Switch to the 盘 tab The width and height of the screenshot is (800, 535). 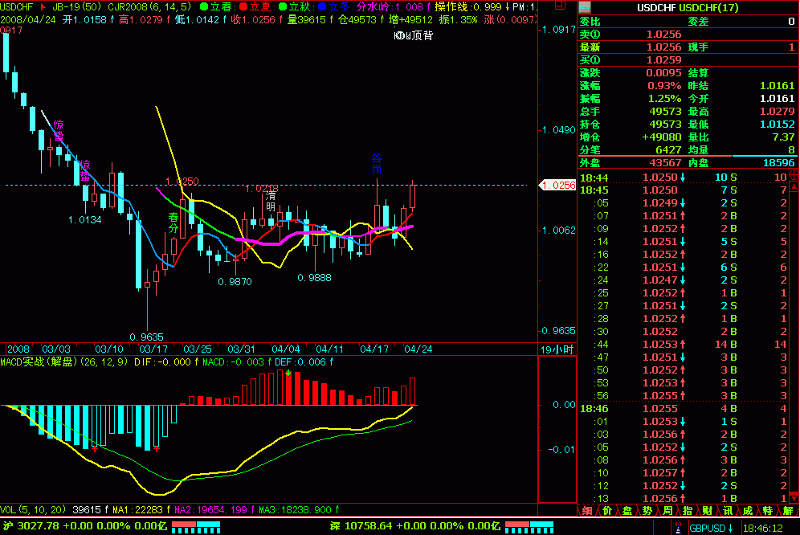pyautogui.click(x=627, y=510)
